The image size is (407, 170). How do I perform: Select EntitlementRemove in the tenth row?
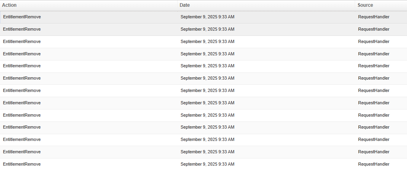click(x=22, y=127)
